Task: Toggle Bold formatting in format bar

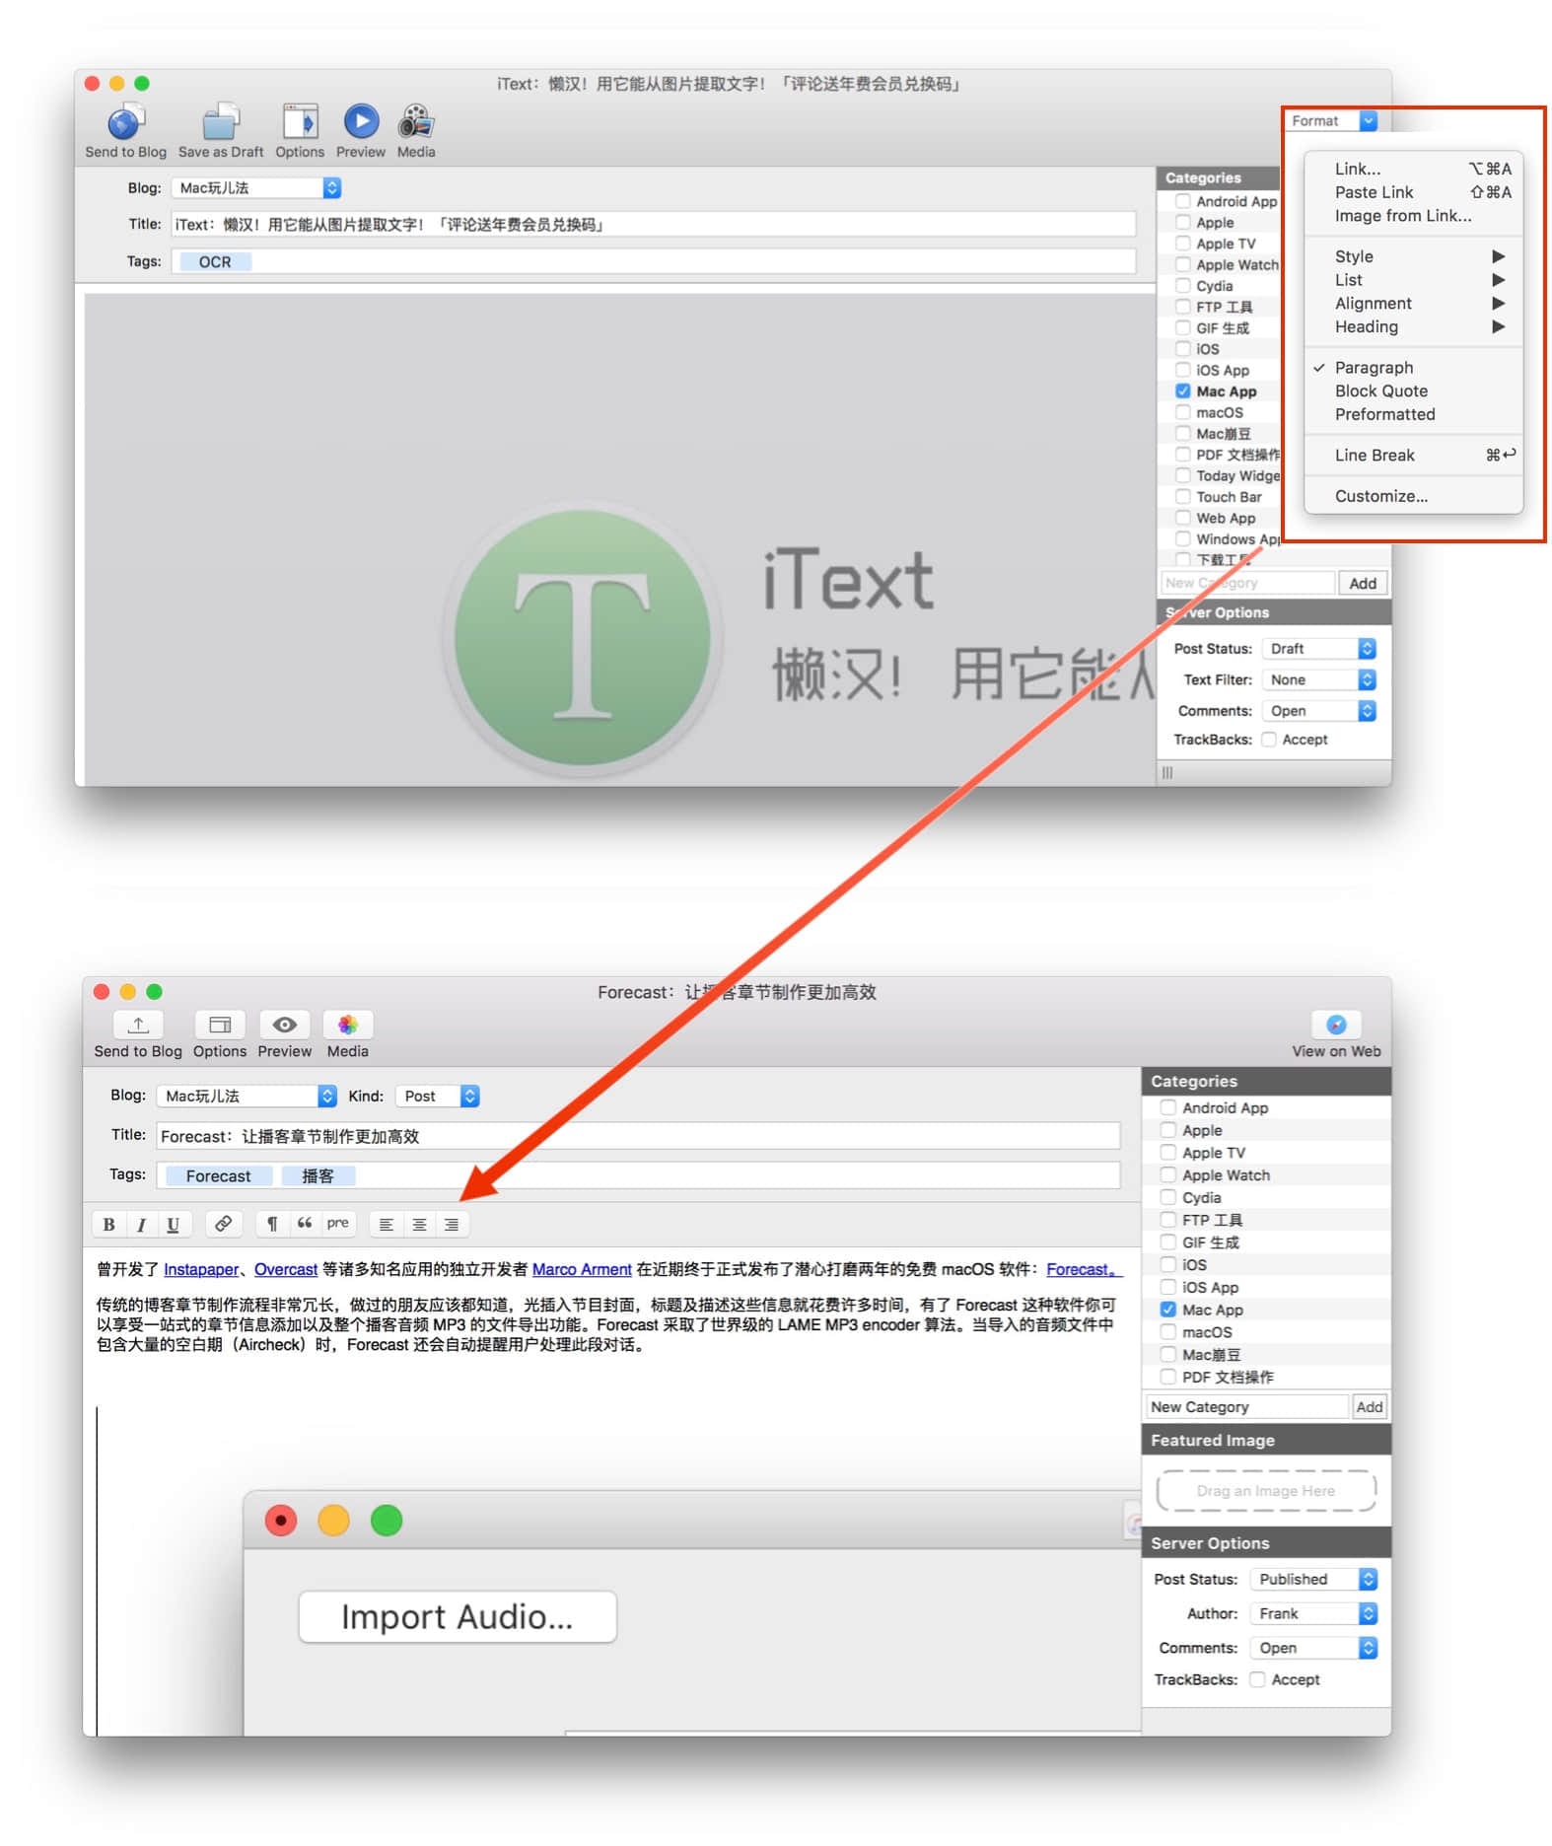Action: click(x=108, y=1224)
